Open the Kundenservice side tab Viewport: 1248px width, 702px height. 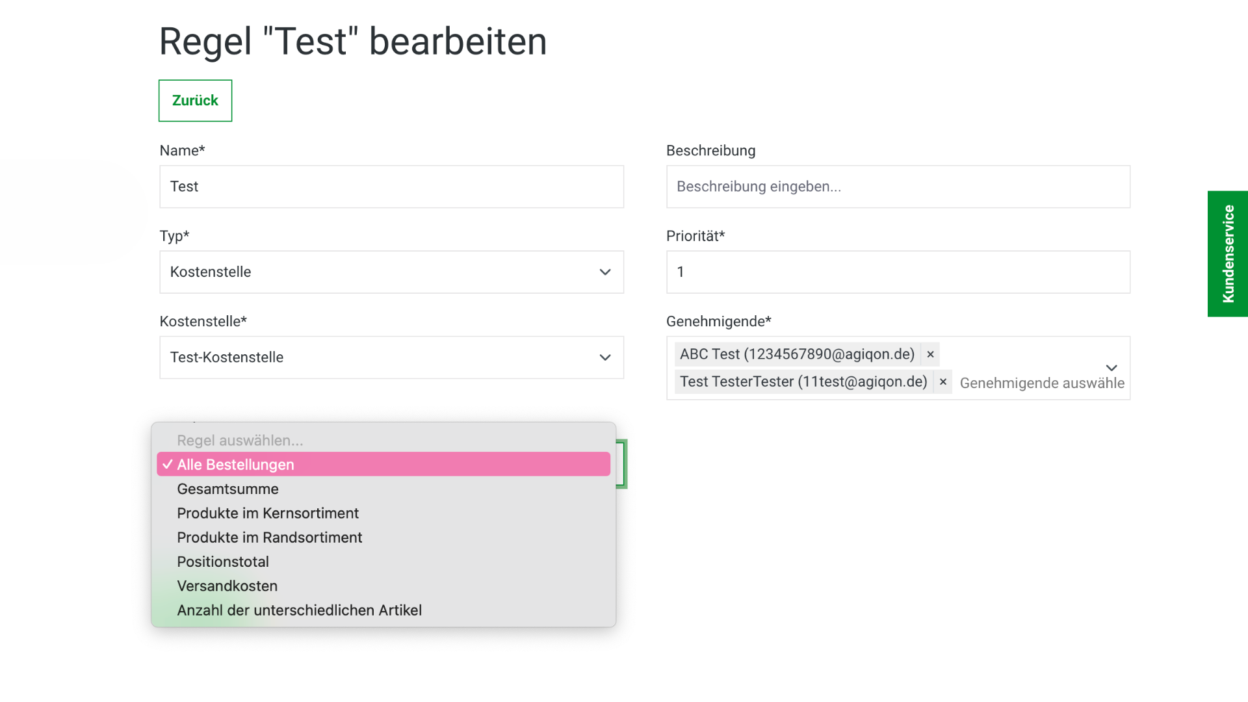click(x=1227, y=253)
